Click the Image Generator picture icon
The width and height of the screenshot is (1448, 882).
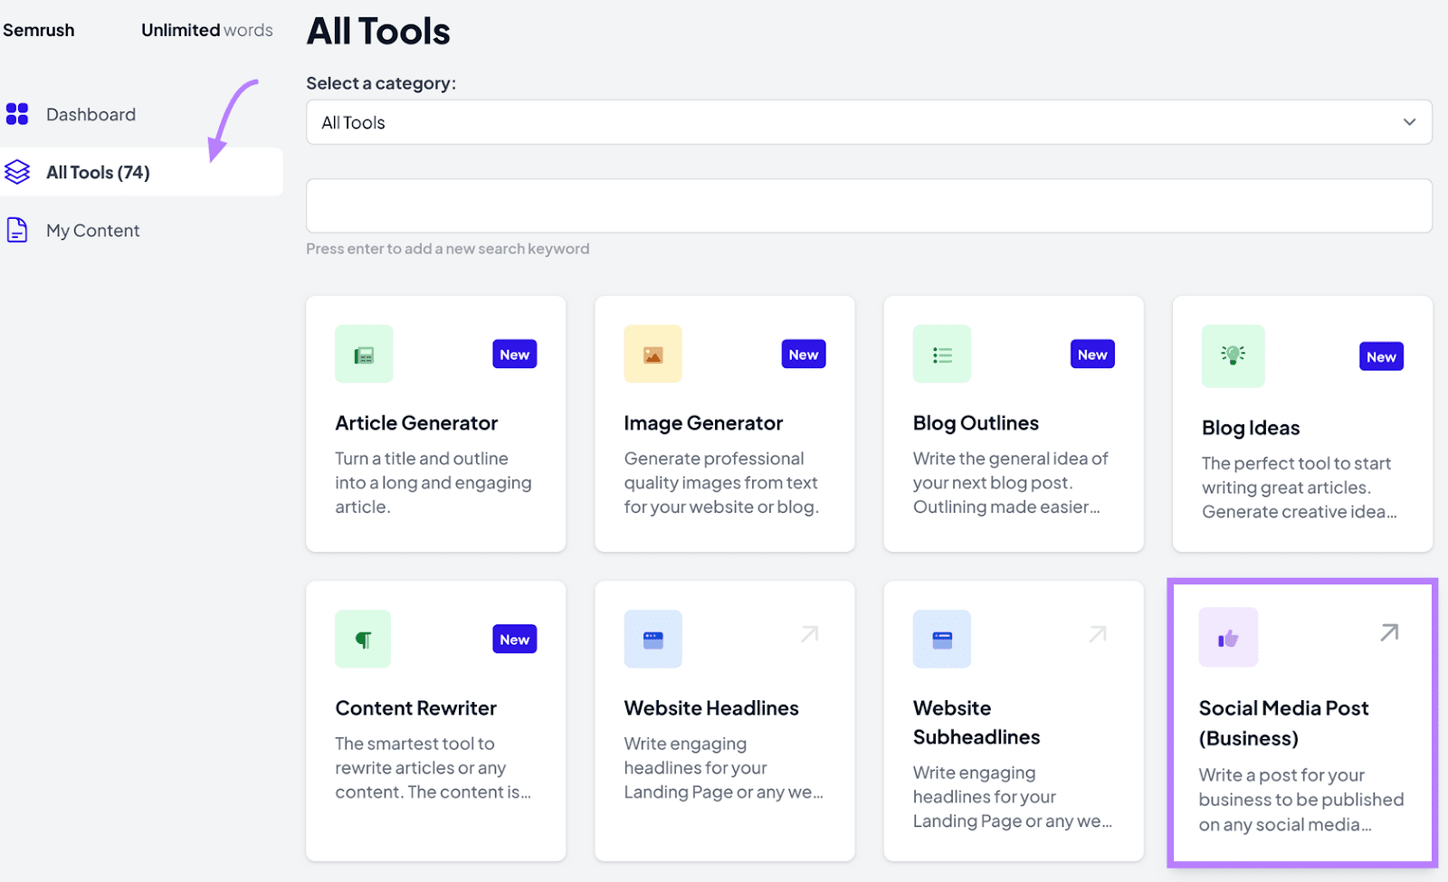(x=653, y=354)
